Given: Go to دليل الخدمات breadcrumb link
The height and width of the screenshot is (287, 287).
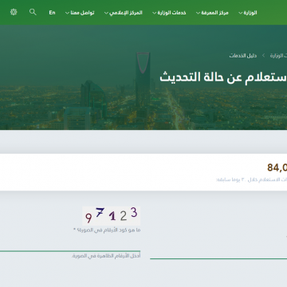Looking at the screenshot, I should pyautogui.click(x=243, y=56).
